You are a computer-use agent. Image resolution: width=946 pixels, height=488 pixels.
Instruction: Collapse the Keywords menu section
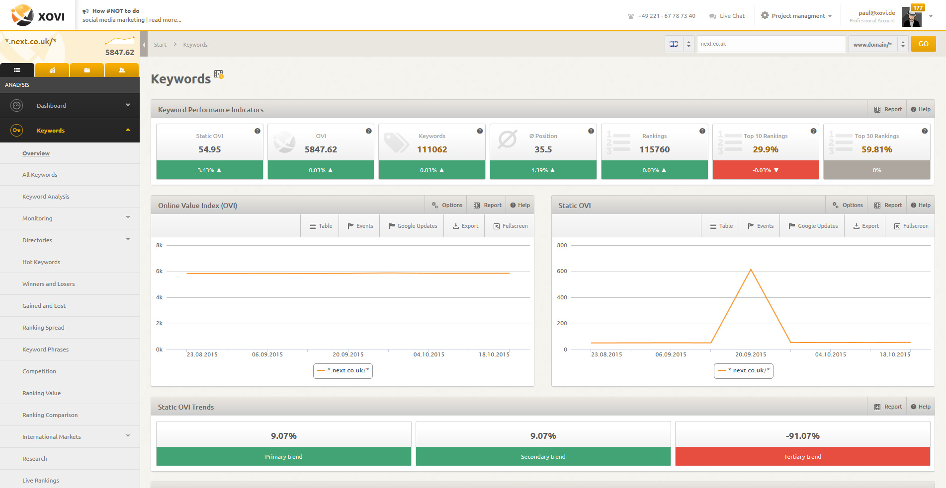(x=128, y=130)
